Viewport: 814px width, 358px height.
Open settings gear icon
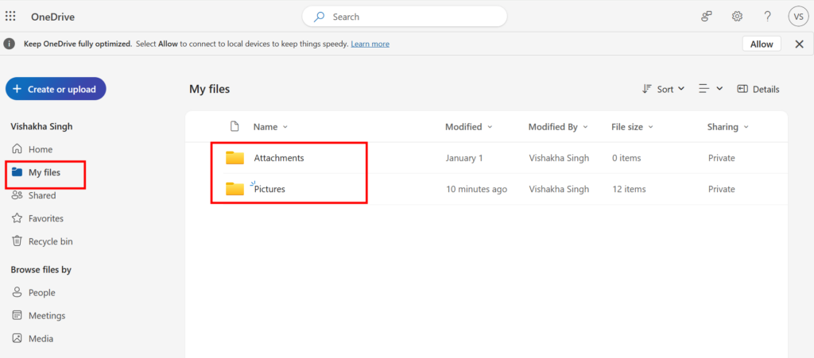(x=737, y=17)
